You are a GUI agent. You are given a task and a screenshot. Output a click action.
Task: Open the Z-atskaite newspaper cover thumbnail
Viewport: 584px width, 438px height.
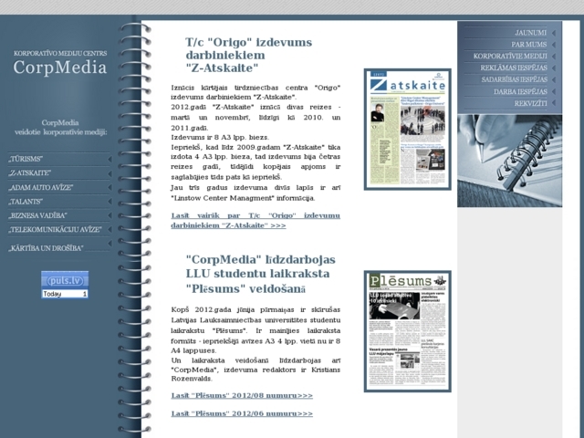408,130
